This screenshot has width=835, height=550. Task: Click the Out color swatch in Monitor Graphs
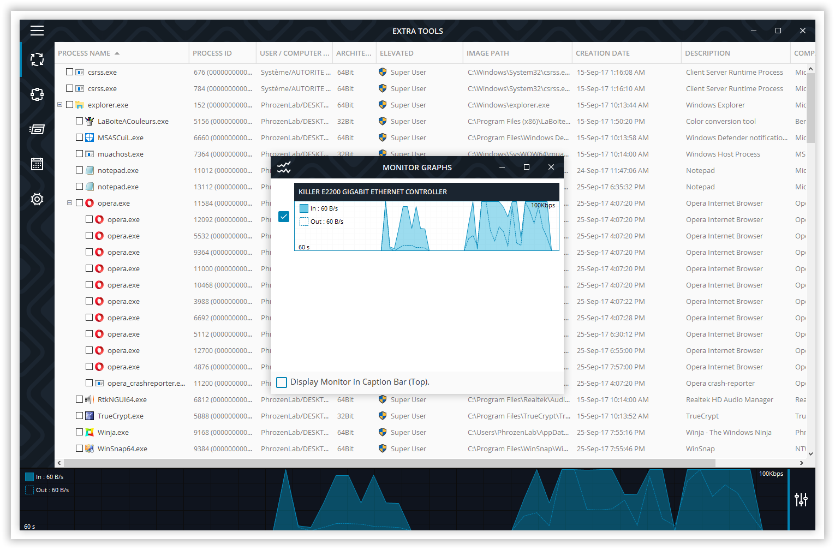pos(304,222)
